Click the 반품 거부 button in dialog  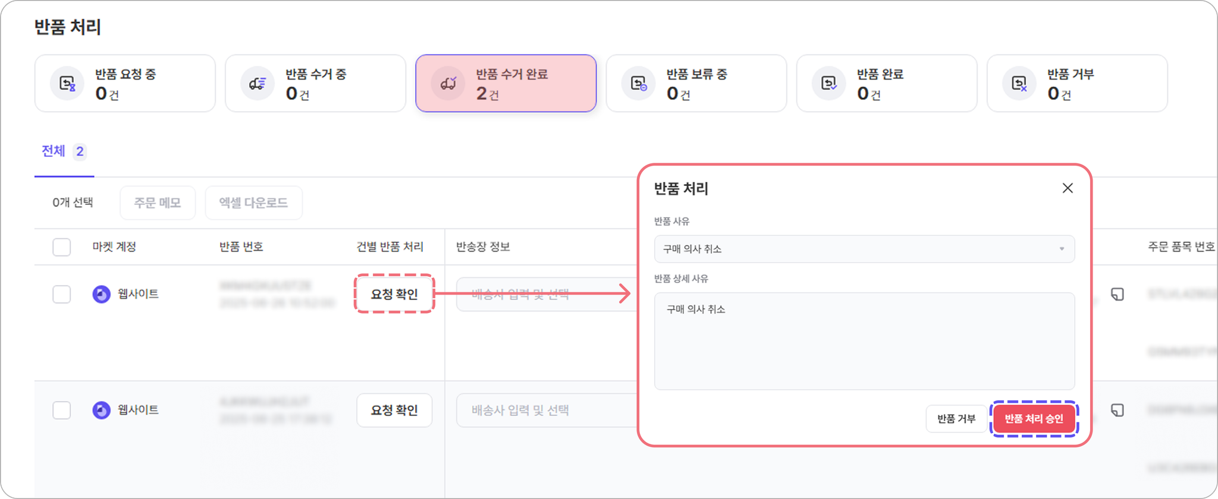tap(956, 419)
